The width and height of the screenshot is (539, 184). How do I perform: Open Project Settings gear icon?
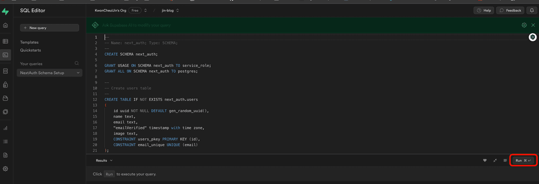5,169
